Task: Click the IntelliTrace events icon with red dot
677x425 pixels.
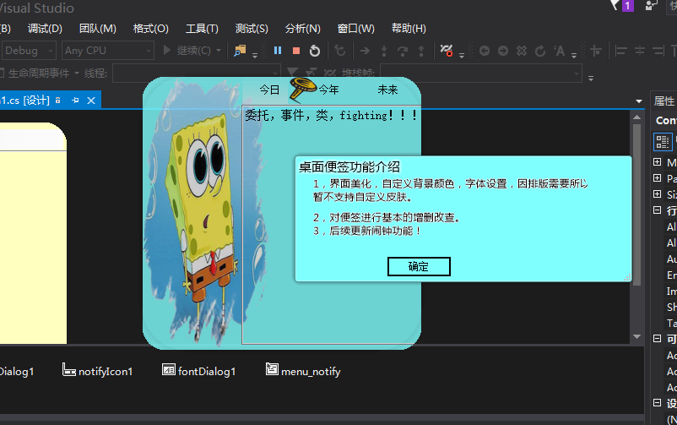Action: coord(447,51)
